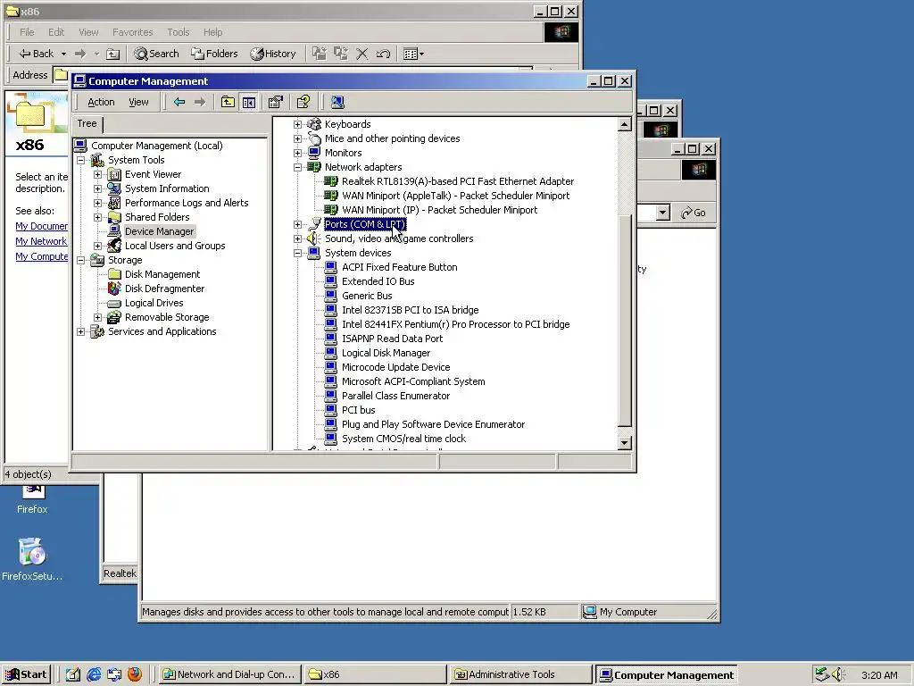Click Delete X icon in x86 toolbar
This screenshot has width=914, height=686.
click(x=362, y=54)
